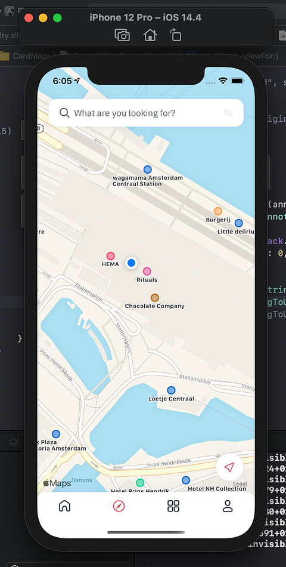Viewport: 286px width, 567px height.
Task: Select the orange Burgerij map pin
Action: point(217,211)
